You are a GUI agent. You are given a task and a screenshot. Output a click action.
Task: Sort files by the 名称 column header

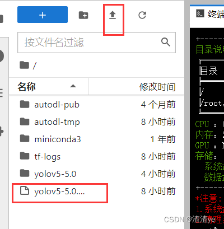click(49, 87)
